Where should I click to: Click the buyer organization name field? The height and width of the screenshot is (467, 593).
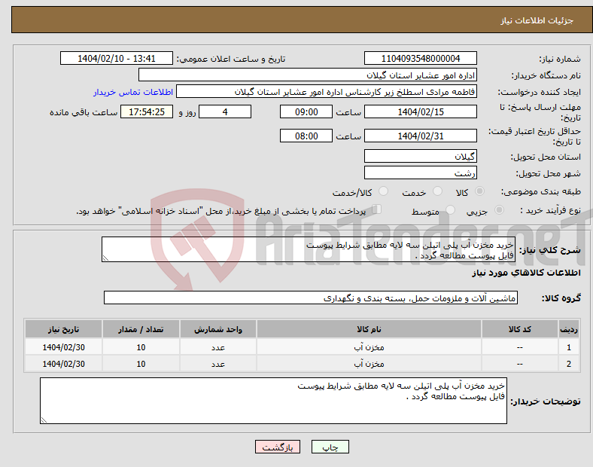pos(308,75)
